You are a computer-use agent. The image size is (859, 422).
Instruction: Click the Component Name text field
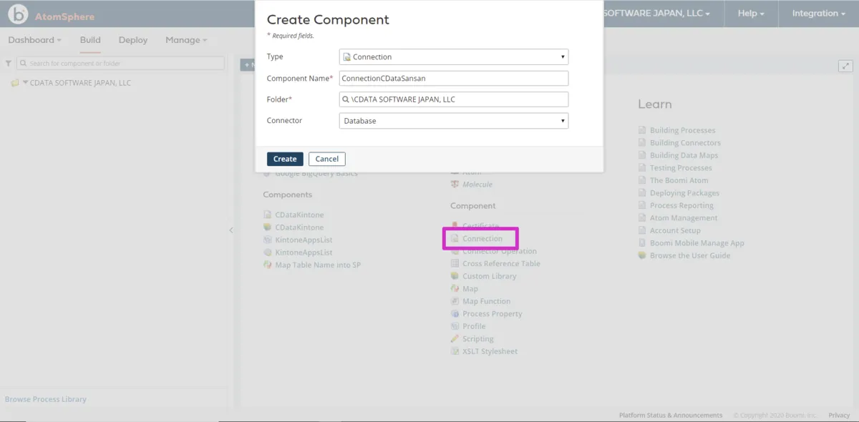(x=453, y=78)
